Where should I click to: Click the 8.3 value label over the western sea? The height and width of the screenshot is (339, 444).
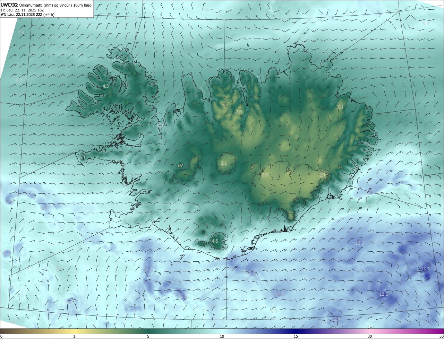pos(19,80)
